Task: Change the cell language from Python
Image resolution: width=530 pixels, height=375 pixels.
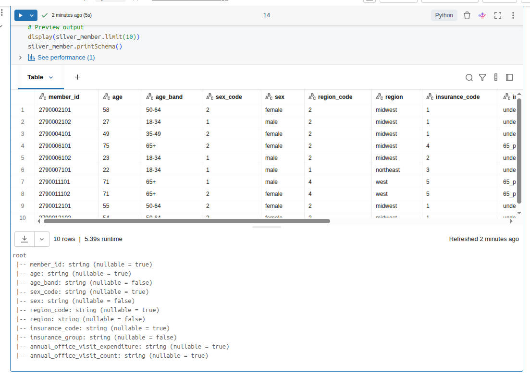Action: pyautogui.click(x=444, y=15)
